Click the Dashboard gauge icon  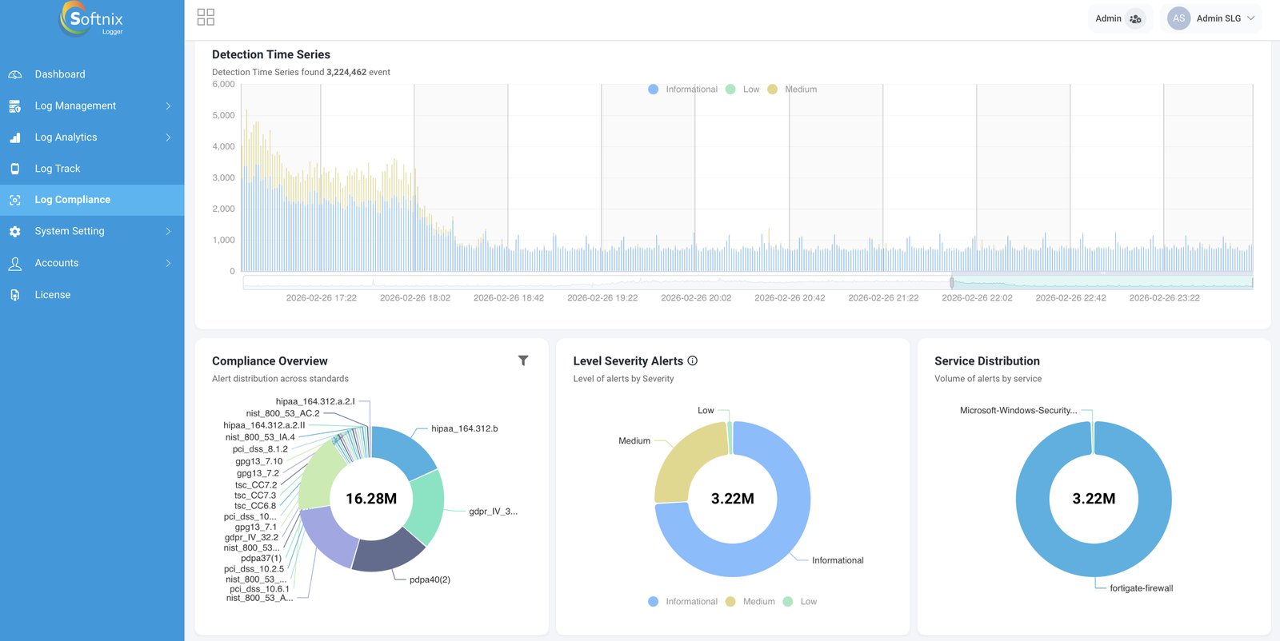pyautogui.click(x=15, y=74)
